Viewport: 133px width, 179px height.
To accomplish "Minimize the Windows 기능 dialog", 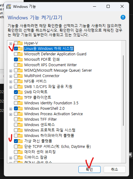I will tap(95, 6).
